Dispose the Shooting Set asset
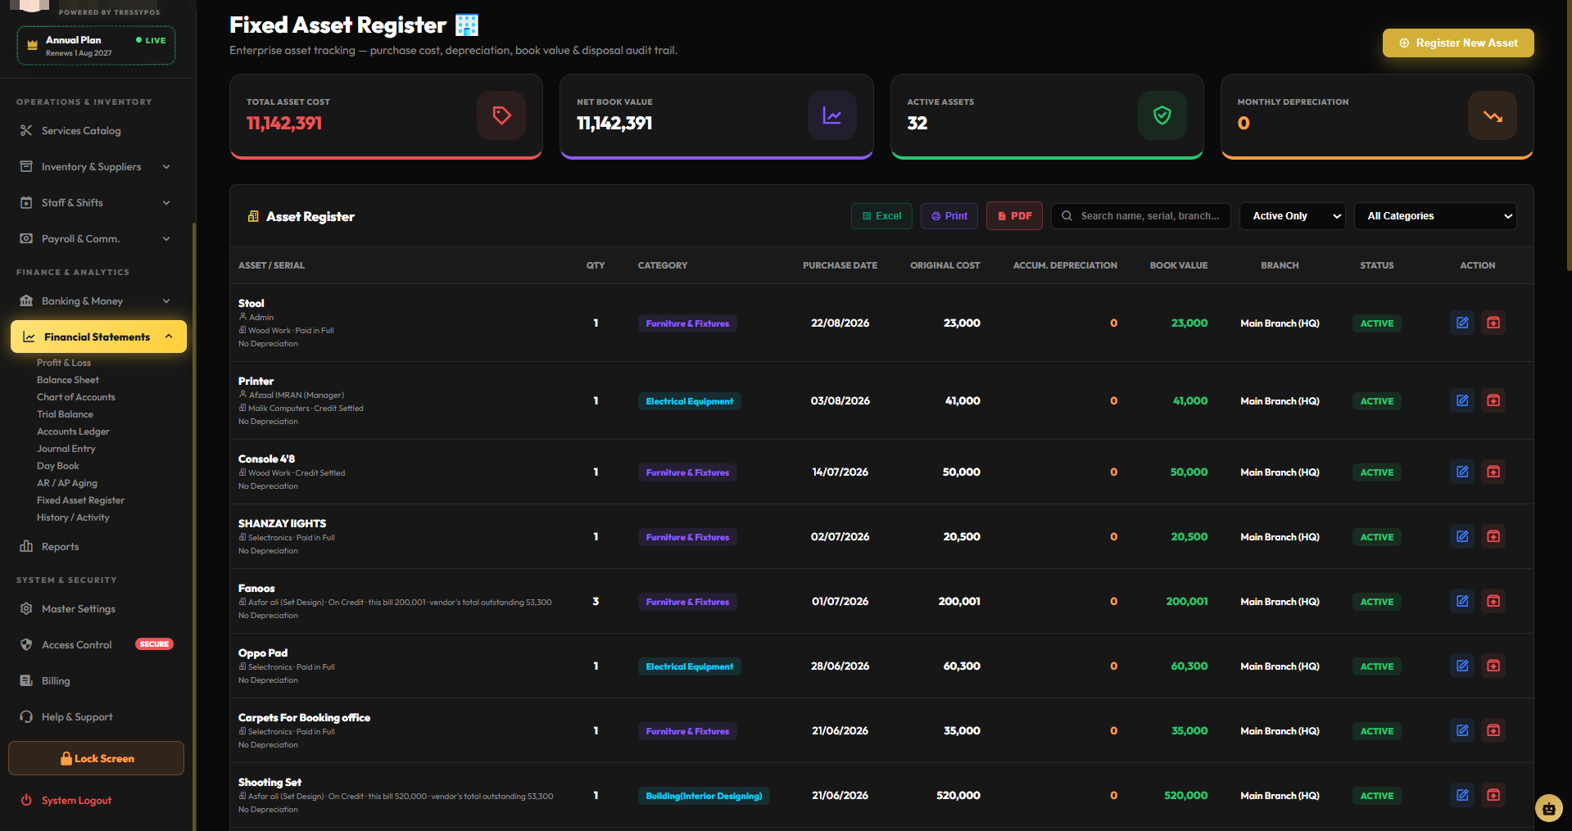This screenshot has width=1572, height=831. [1493, 795]
